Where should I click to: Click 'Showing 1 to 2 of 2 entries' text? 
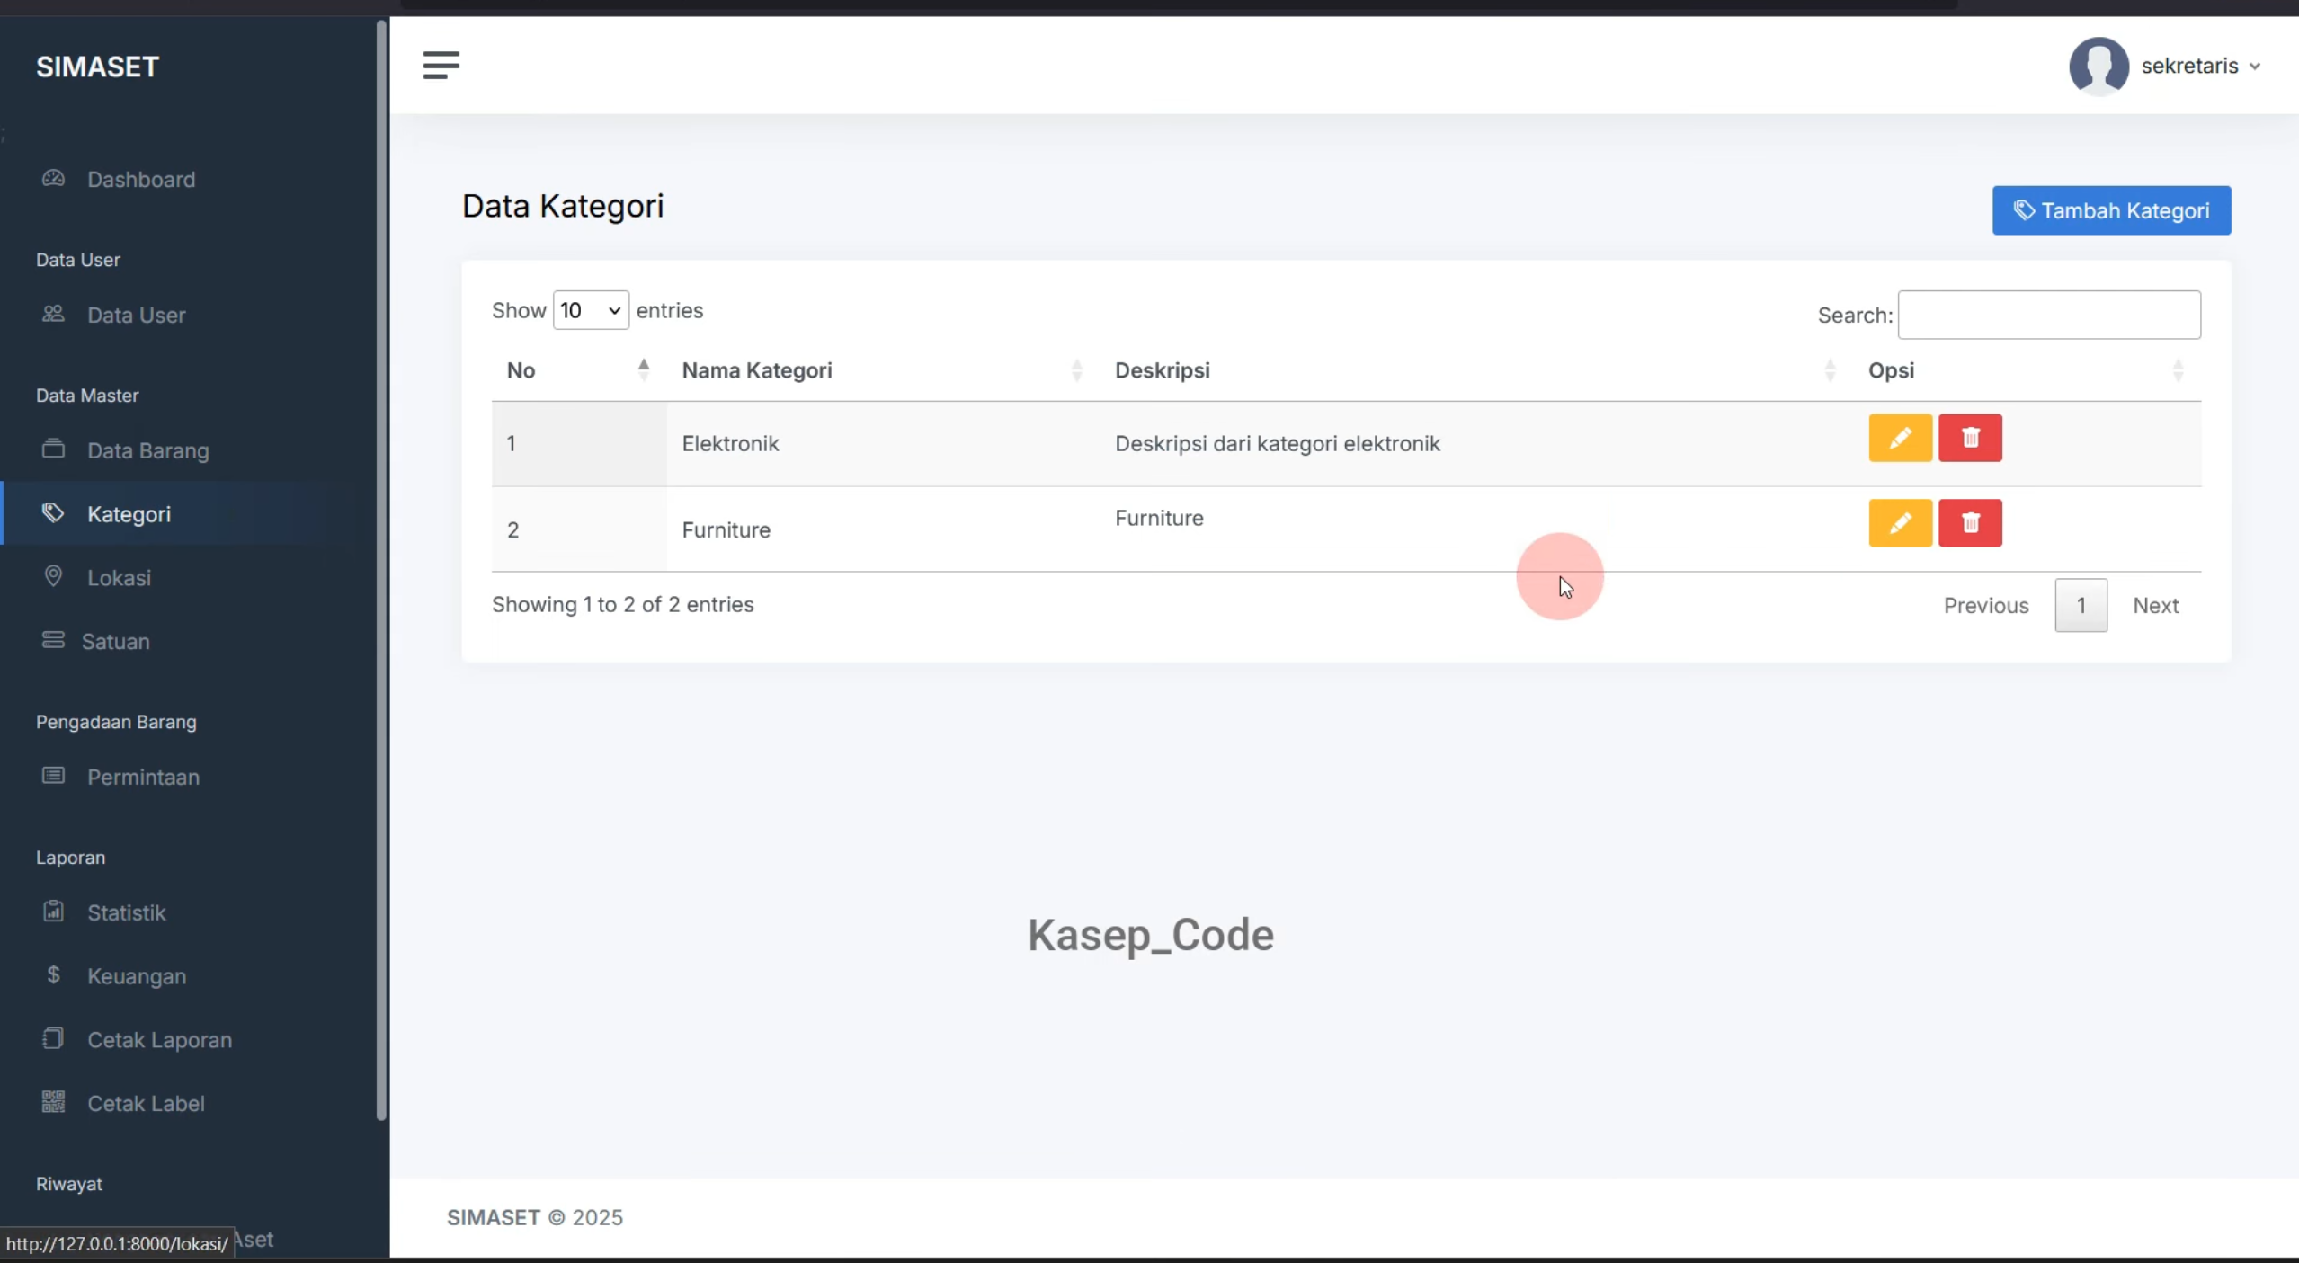coord(622,604)
